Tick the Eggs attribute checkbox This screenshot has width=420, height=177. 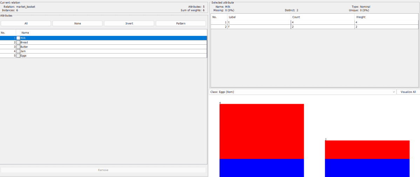click(18, 56)
